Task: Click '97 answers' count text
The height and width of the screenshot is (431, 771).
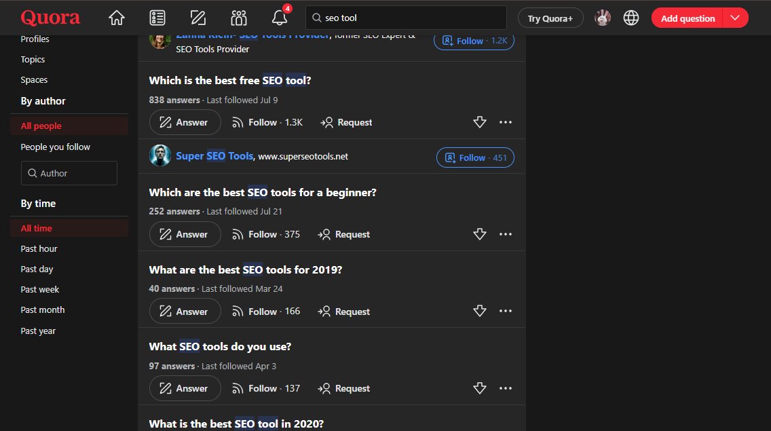Action: coord(172,366)
